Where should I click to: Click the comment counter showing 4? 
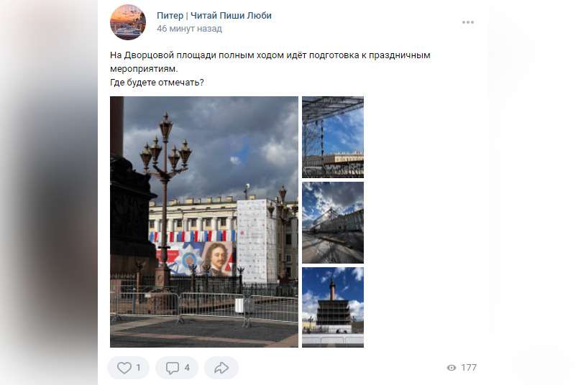tap(187, 368)
